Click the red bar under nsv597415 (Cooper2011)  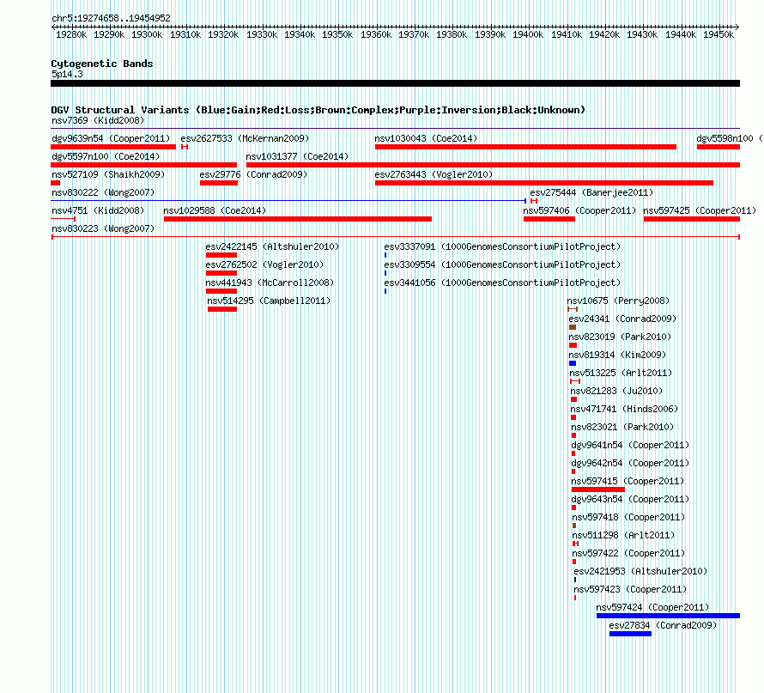pos(598,489)
